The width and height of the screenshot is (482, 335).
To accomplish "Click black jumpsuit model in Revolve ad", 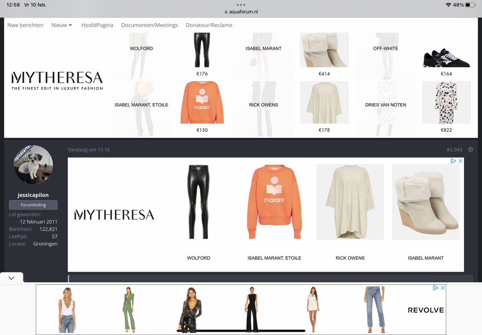I will [x=251, y=310].
